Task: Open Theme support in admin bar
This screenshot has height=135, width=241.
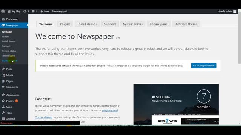Action: (59, 12)
